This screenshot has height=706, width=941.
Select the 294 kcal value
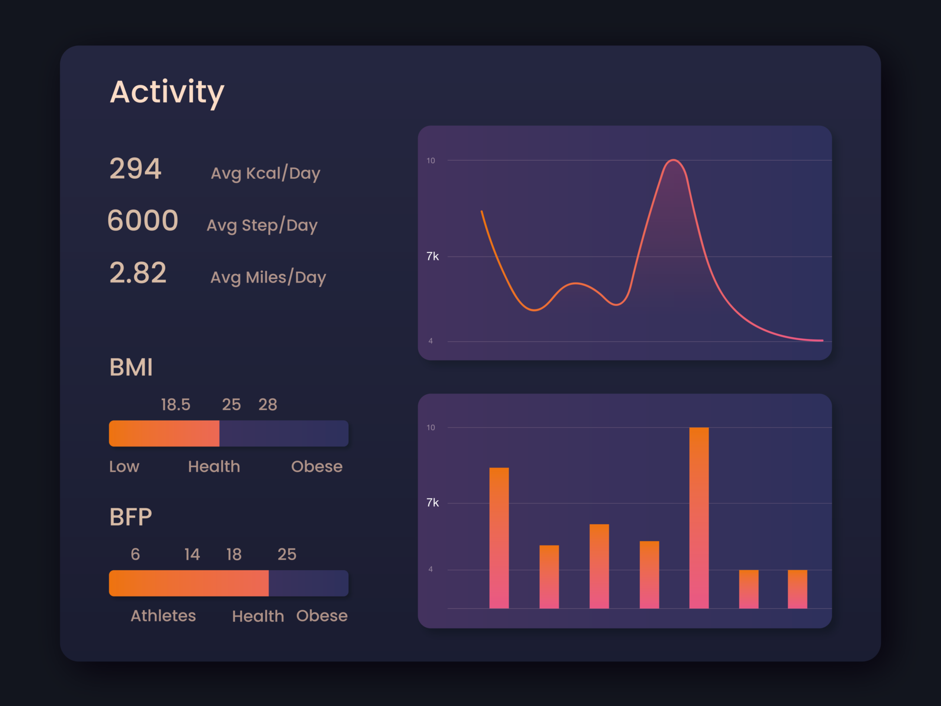pyautogui.click(x=135, y=169)
